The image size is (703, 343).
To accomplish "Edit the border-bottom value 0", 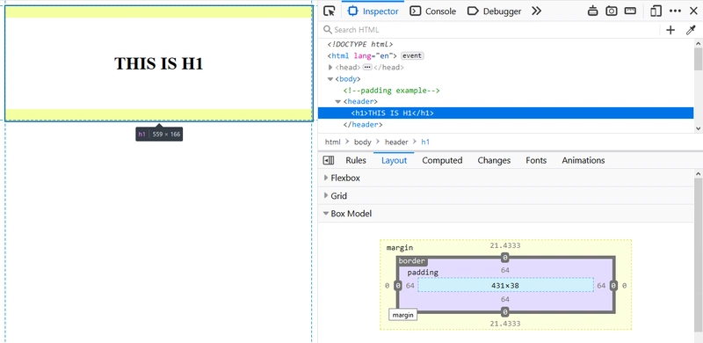I will [x=505, y=312].
